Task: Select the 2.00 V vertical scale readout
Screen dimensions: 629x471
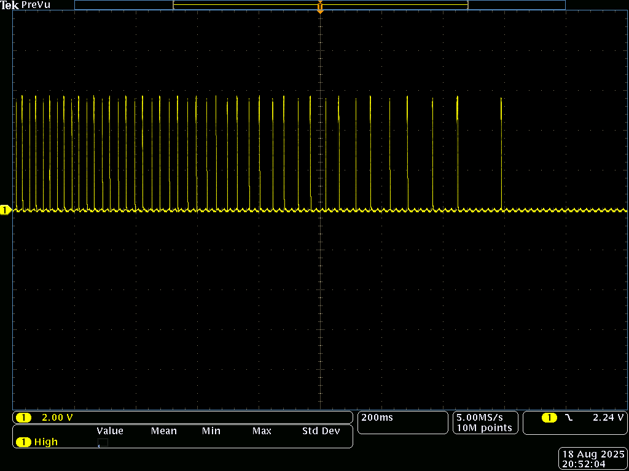Action: (x=57, y=418)
